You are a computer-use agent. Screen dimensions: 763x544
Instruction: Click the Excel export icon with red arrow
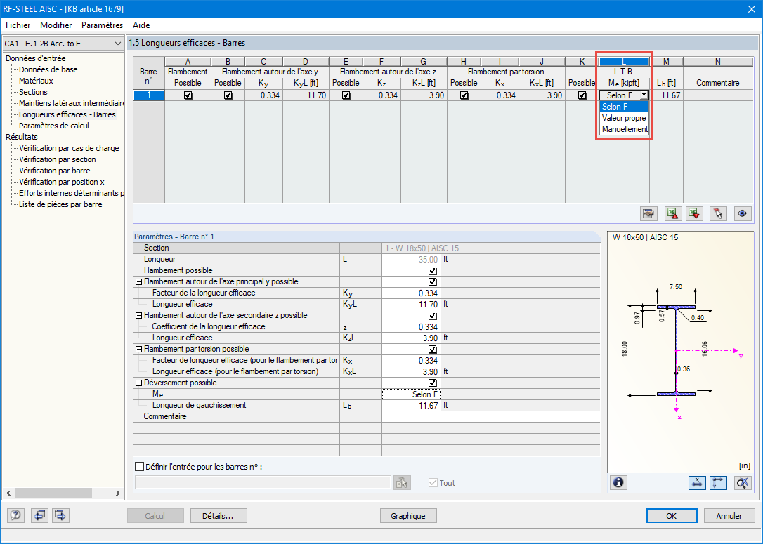tap(694, 213)
